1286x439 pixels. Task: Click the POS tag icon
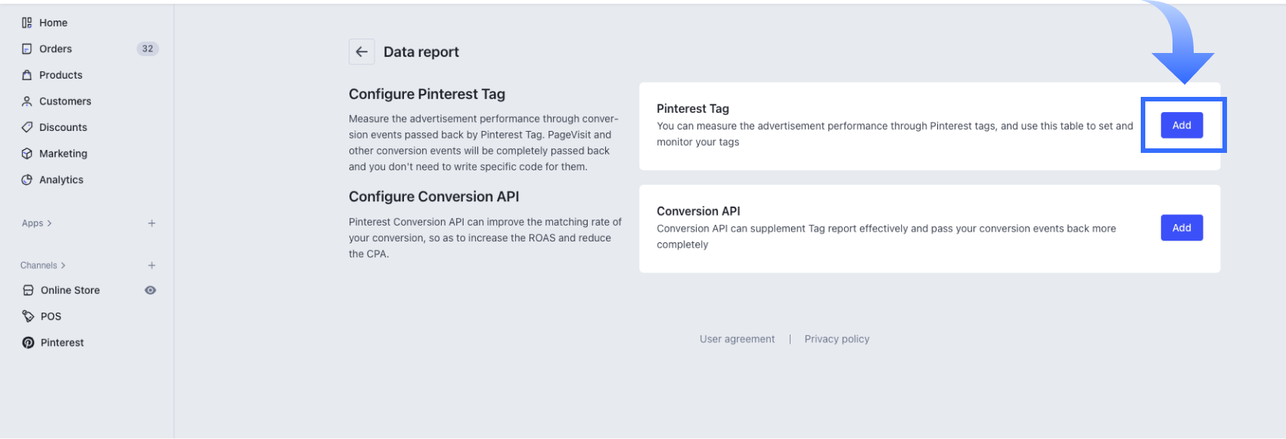click(x=28, y=316)
